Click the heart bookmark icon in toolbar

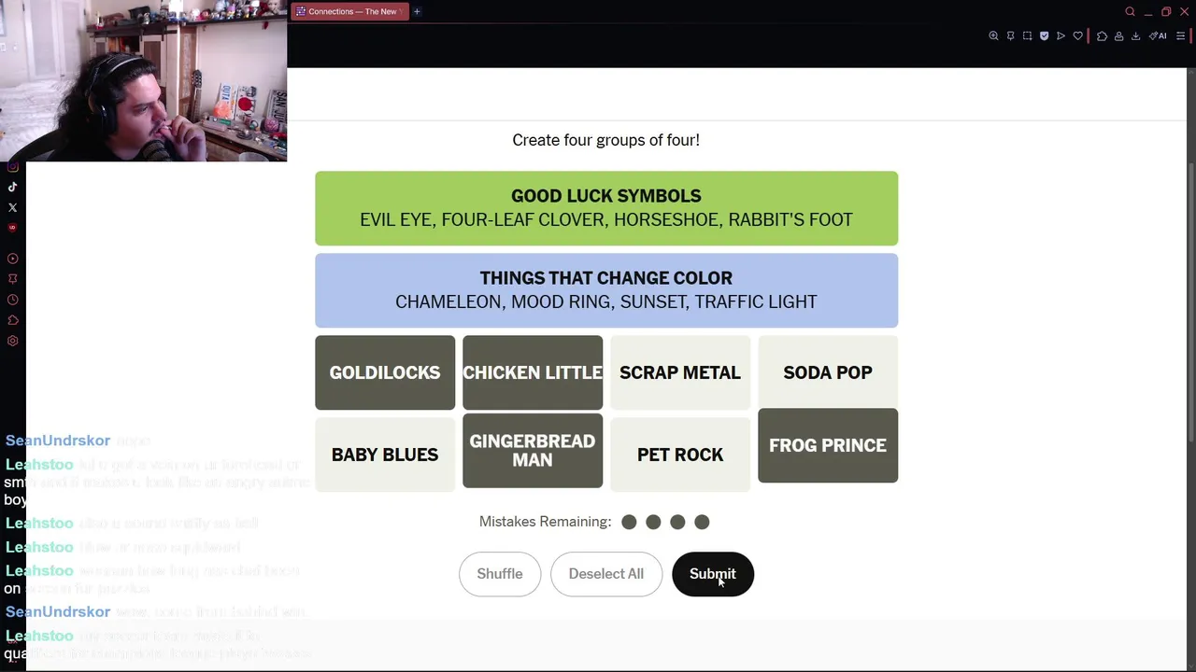click(1077, 35)
